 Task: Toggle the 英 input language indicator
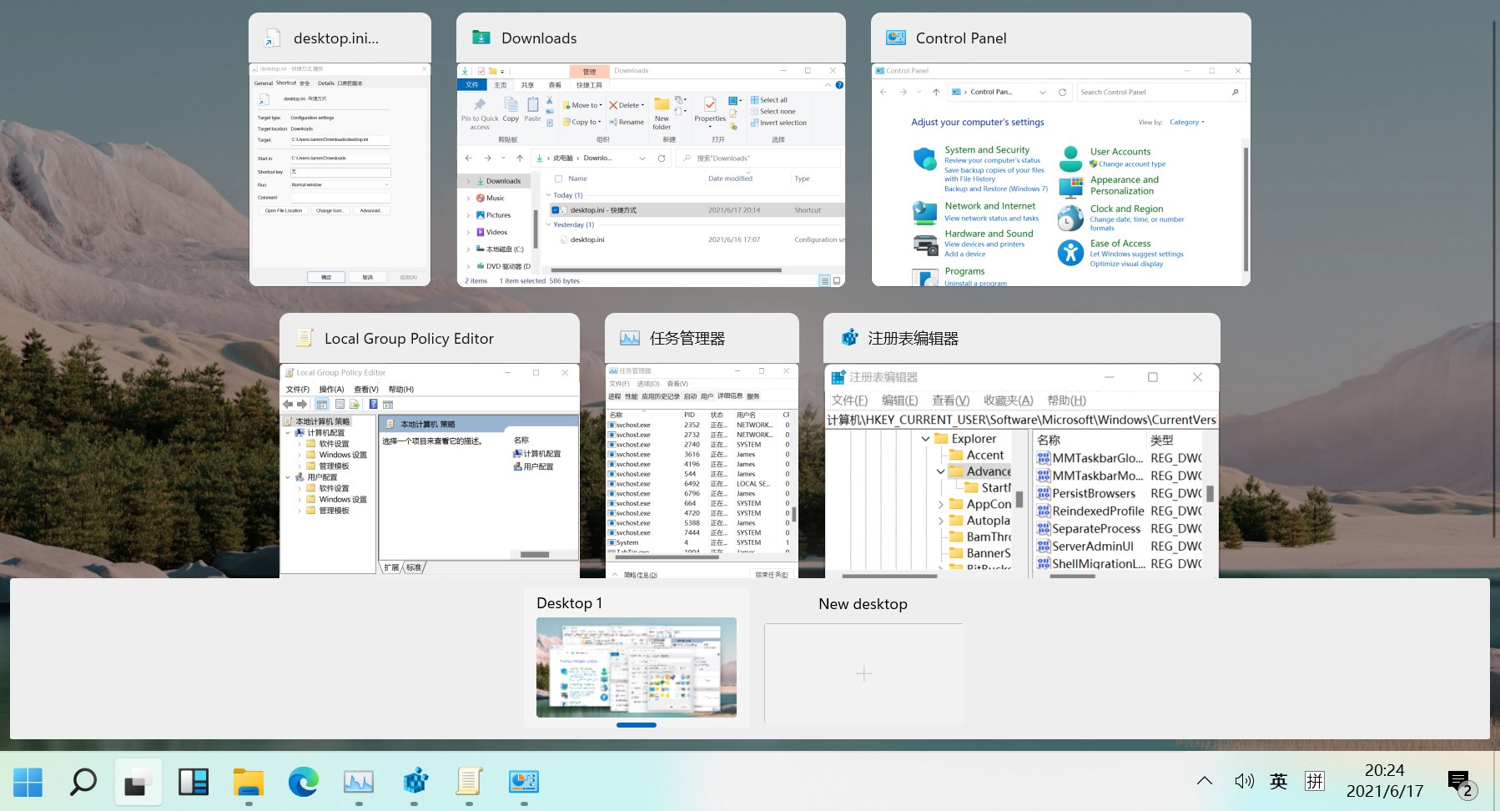1278,781
